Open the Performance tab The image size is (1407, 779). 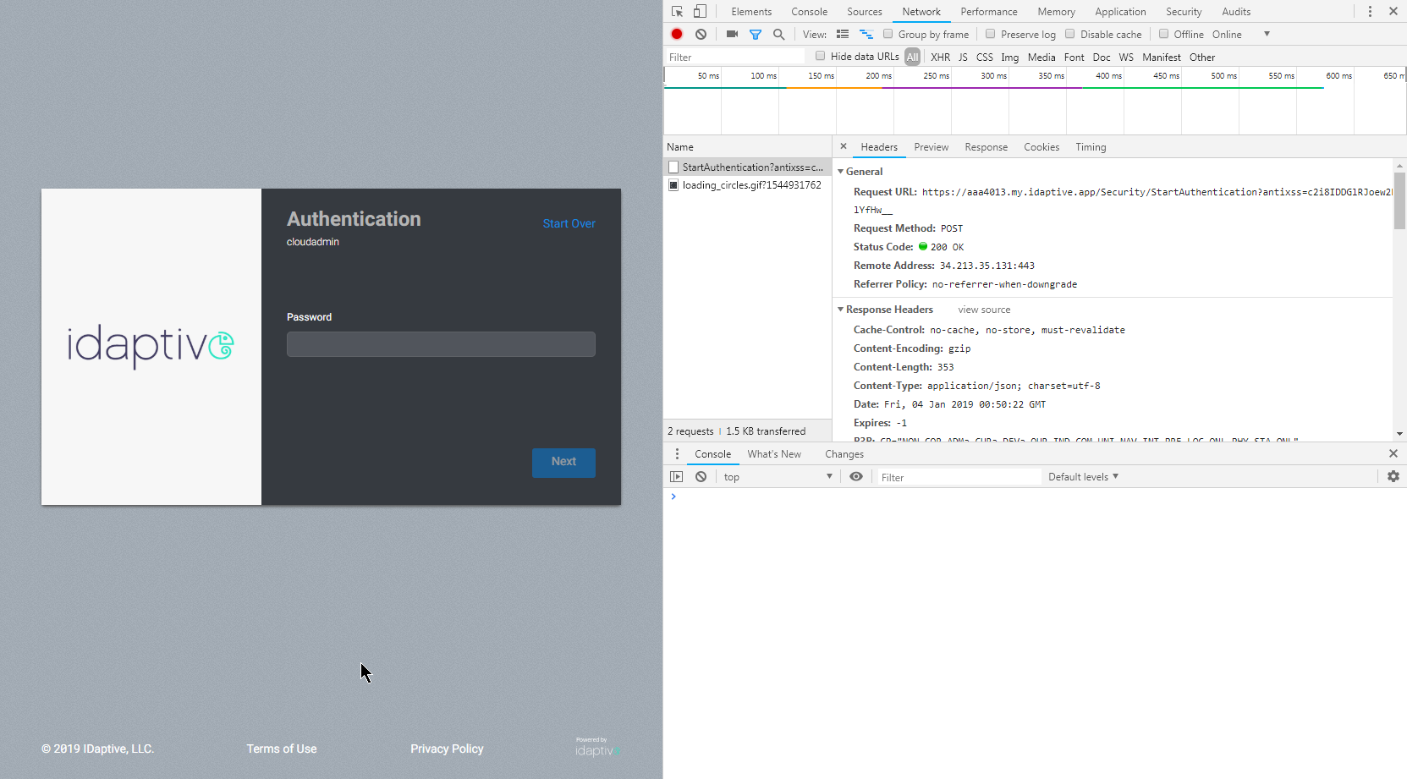989,12
